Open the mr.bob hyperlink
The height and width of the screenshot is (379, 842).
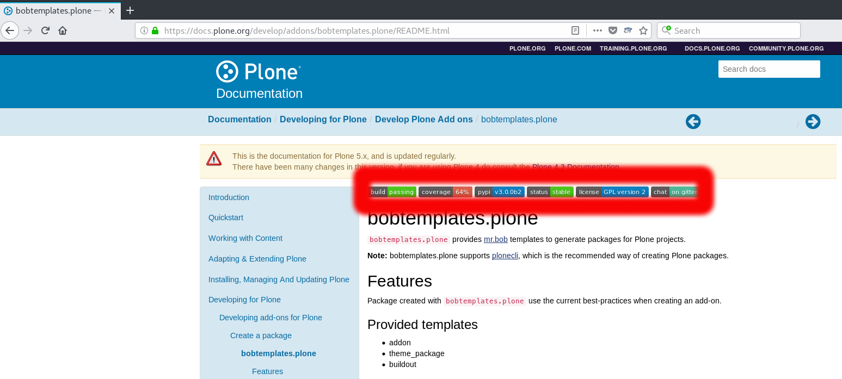pos(496,239)
